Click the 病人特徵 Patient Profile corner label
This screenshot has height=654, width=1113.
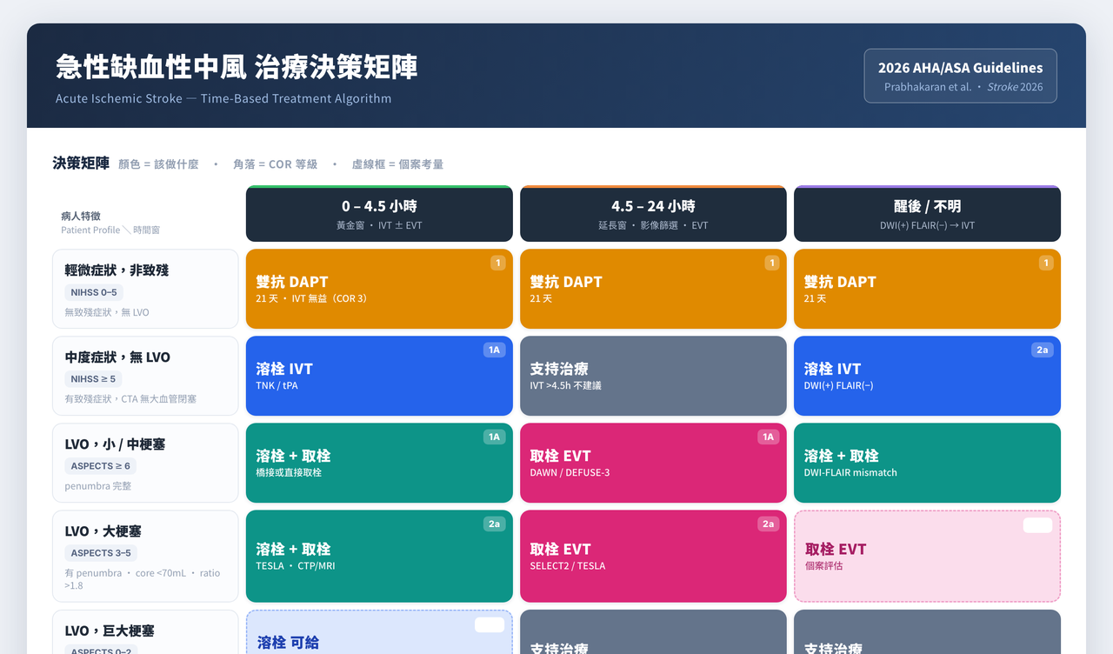[110, 223]
